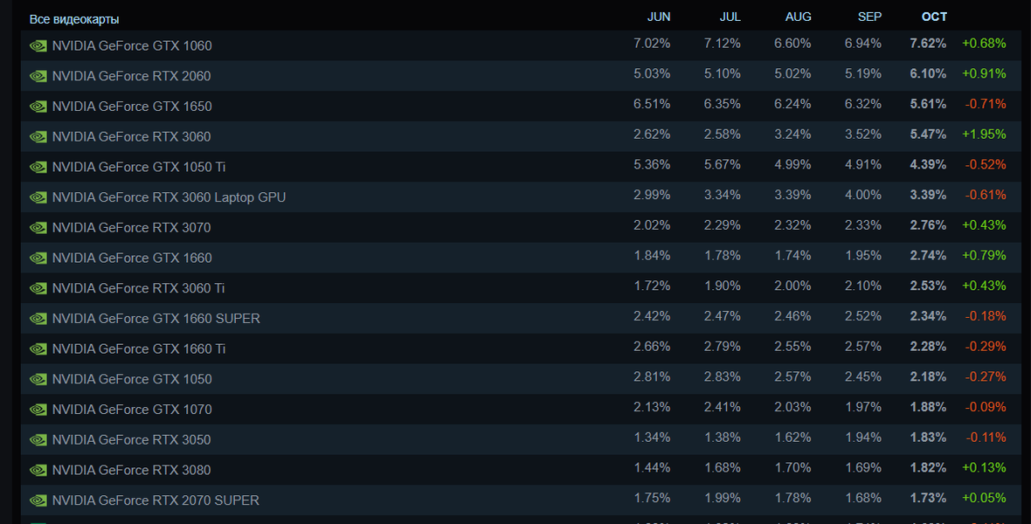Click NVIDIA logo beside GTX 1660 SUPER
This screenshot has width=1031, height=524.
tap(38, 319)
